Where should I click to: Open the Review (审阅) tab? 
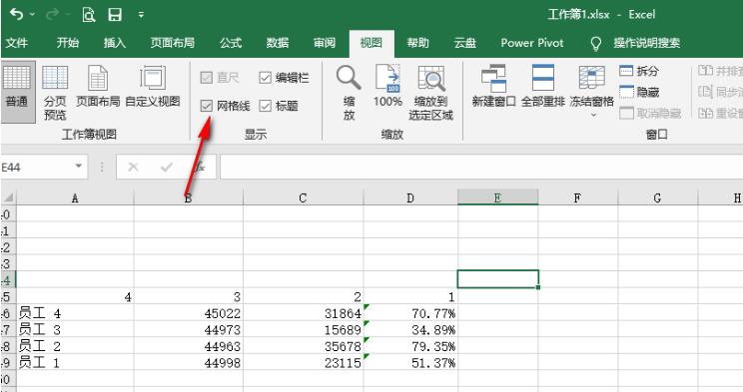[325, 43]
